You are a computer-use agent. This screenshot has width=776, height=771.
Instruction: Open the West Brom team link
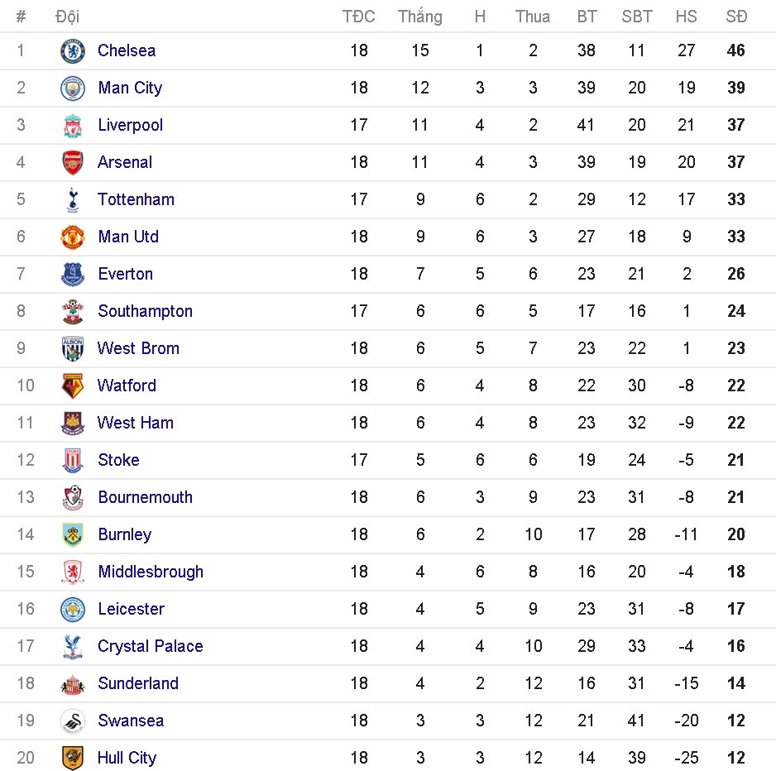point(138,348)
